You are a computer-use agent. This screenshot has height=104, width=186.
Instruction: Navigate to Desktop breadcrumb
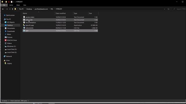coord(29,9)
